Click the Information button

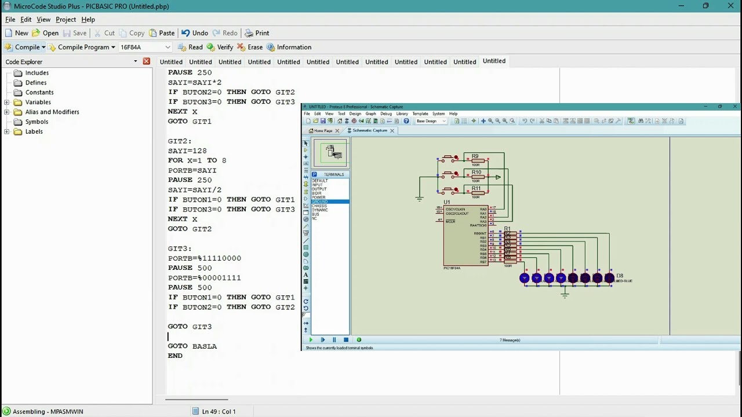click(289, 47)
